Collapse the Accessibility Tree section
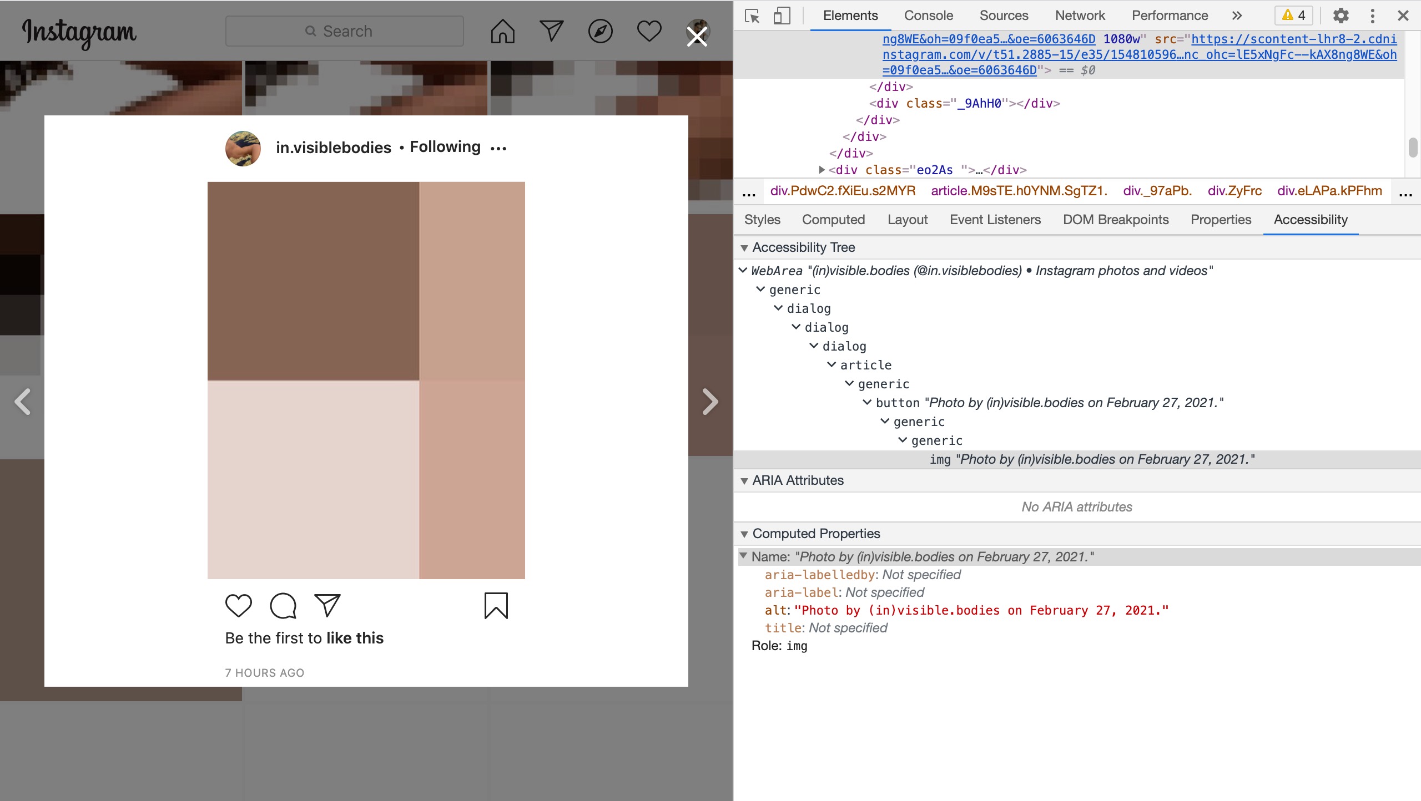Viewport: 1421px width, 801px height. [744, 247]
